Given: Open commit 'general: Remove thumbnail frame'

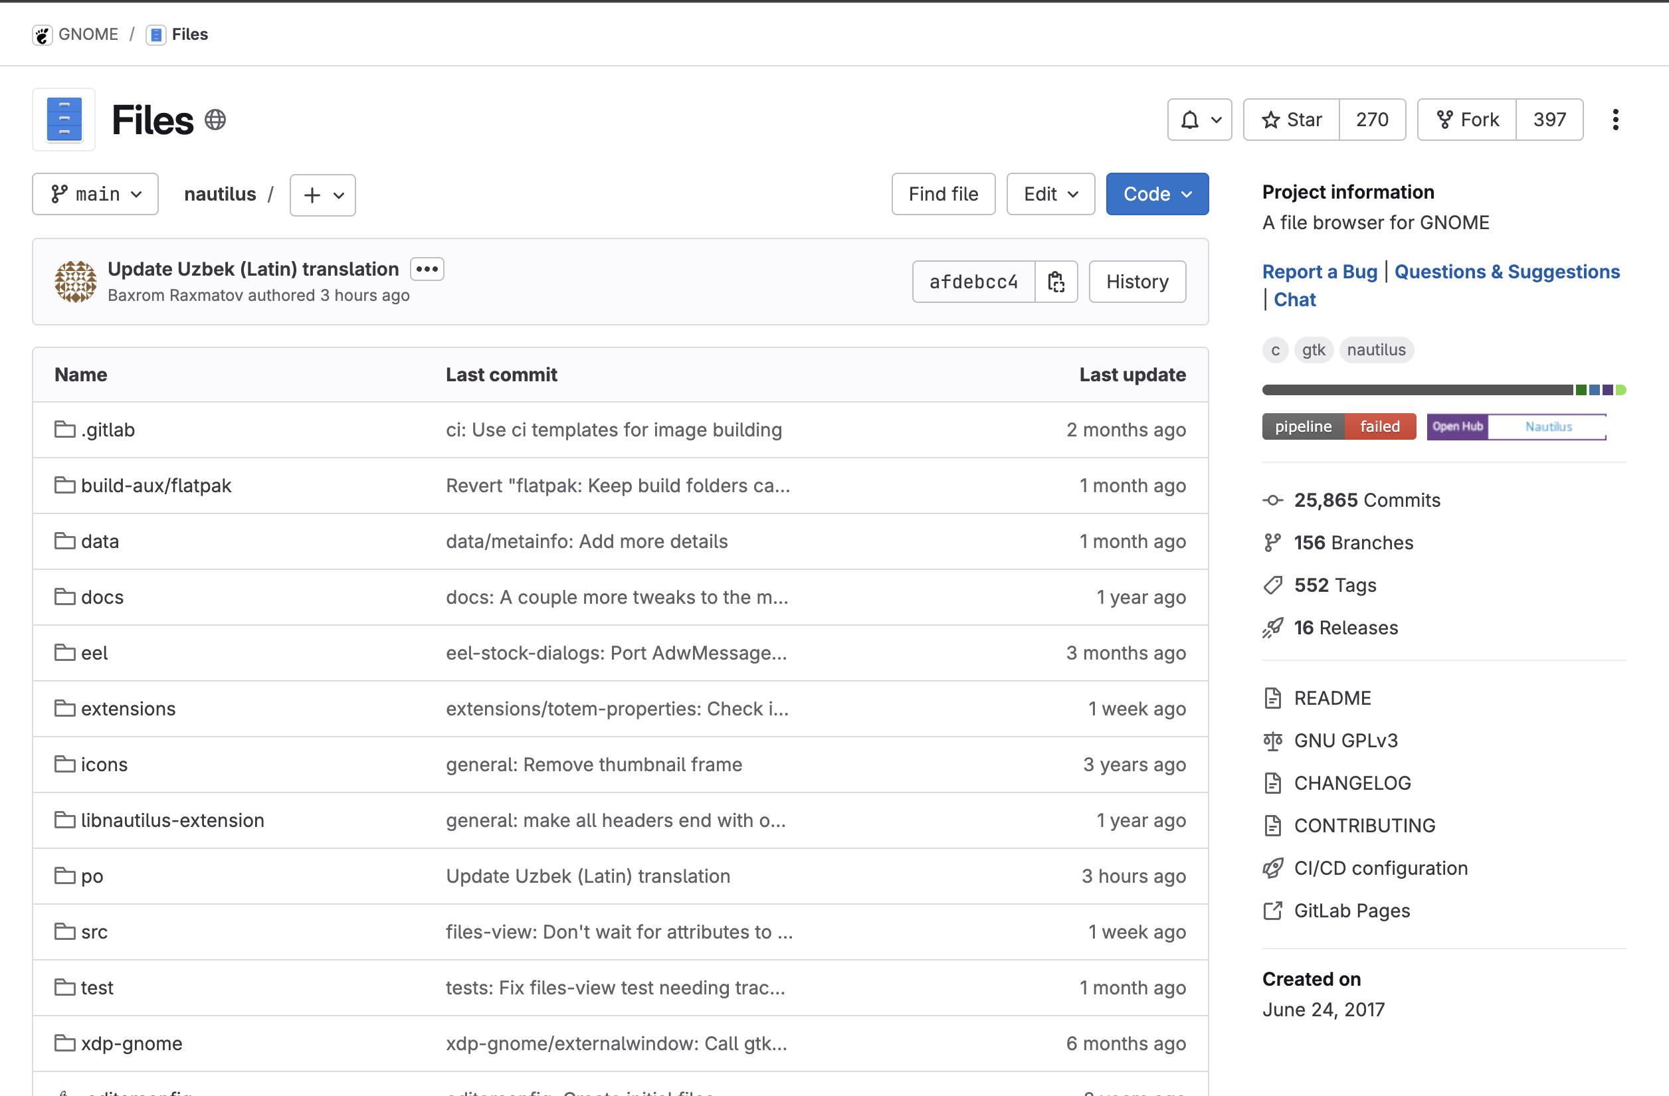Looking at the screenshot, I should click(594, 765).
